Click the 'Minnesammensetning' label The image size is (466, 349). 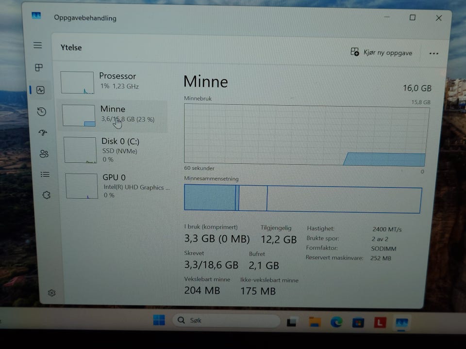[x=211, y=179]
